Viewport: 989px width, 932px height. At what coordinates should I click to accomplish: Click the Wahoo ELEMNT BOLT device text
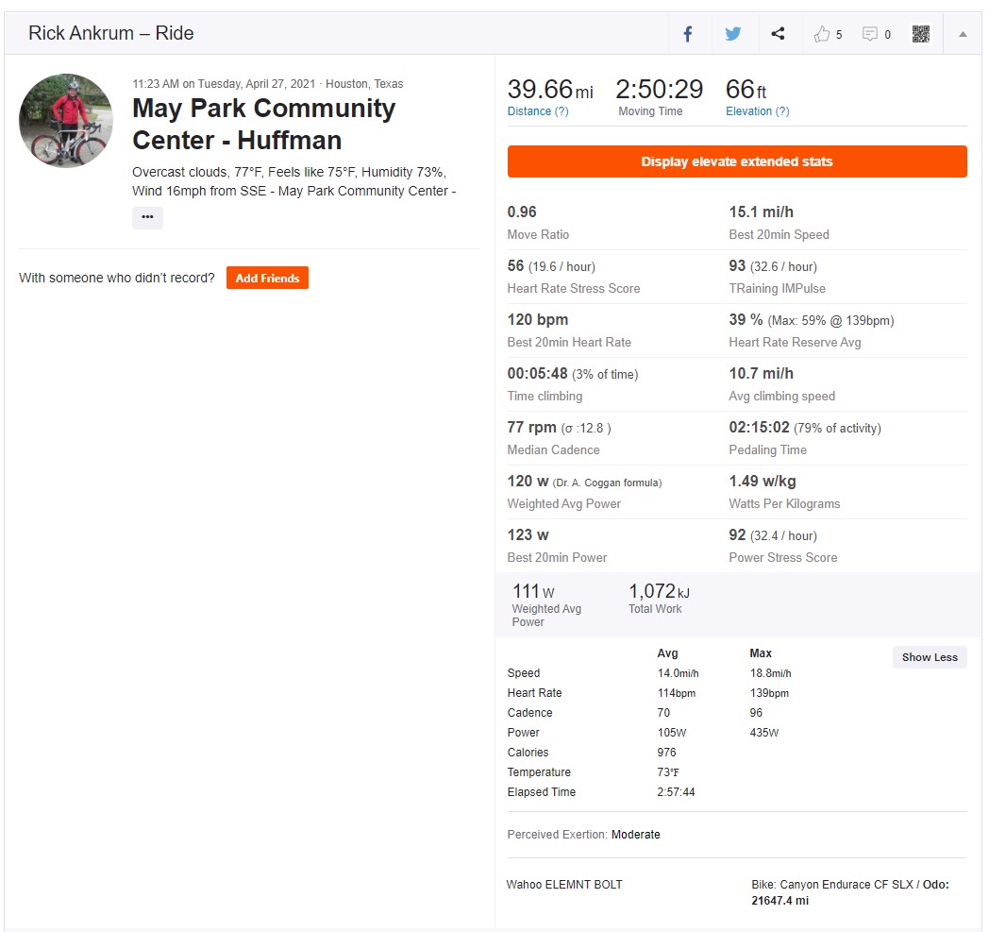pos(564,885)
